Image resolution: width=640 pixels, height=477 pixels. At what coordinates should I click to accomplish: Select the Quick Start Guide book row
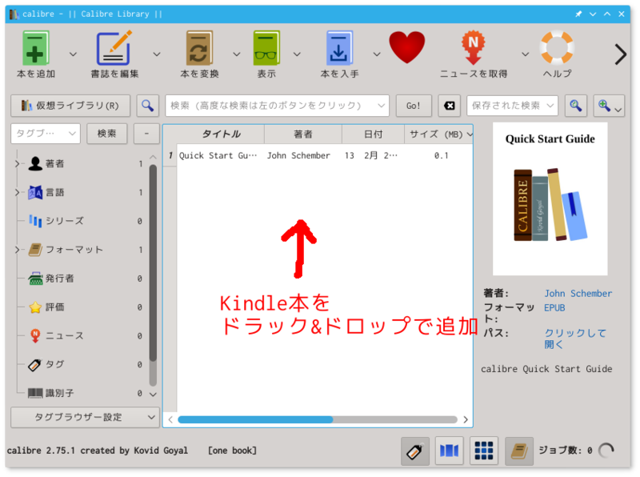(x=318, y=155)
